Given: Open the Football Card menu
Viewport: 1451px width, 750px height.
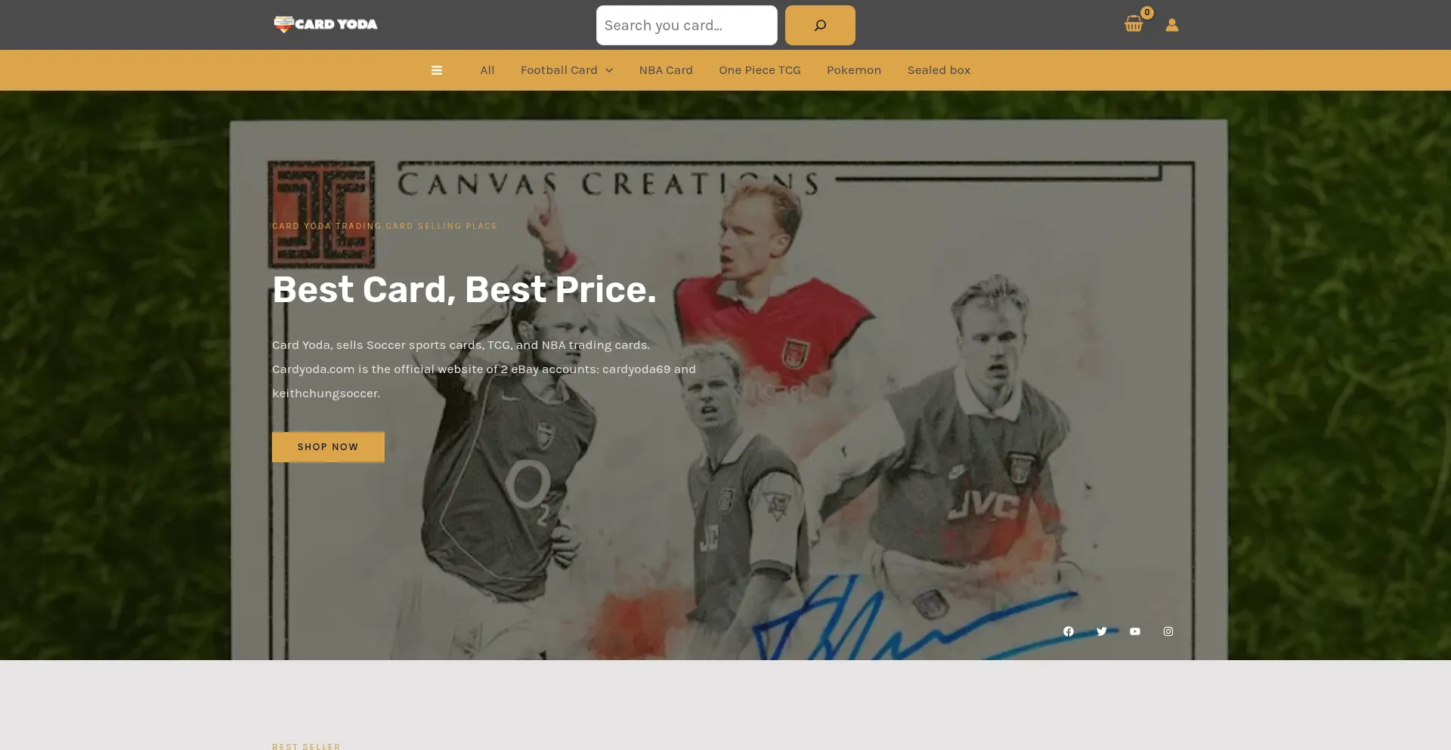Looking at the screenshot, I should 558,70.
